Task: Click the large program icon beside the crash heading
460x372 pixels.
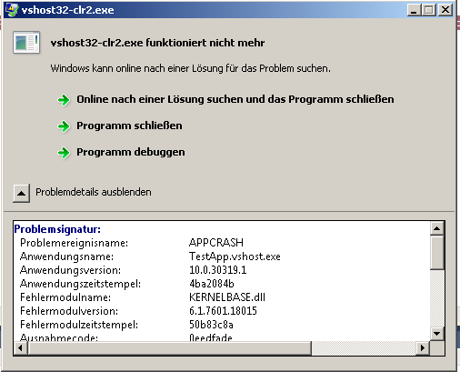Action: coord(26,43)
